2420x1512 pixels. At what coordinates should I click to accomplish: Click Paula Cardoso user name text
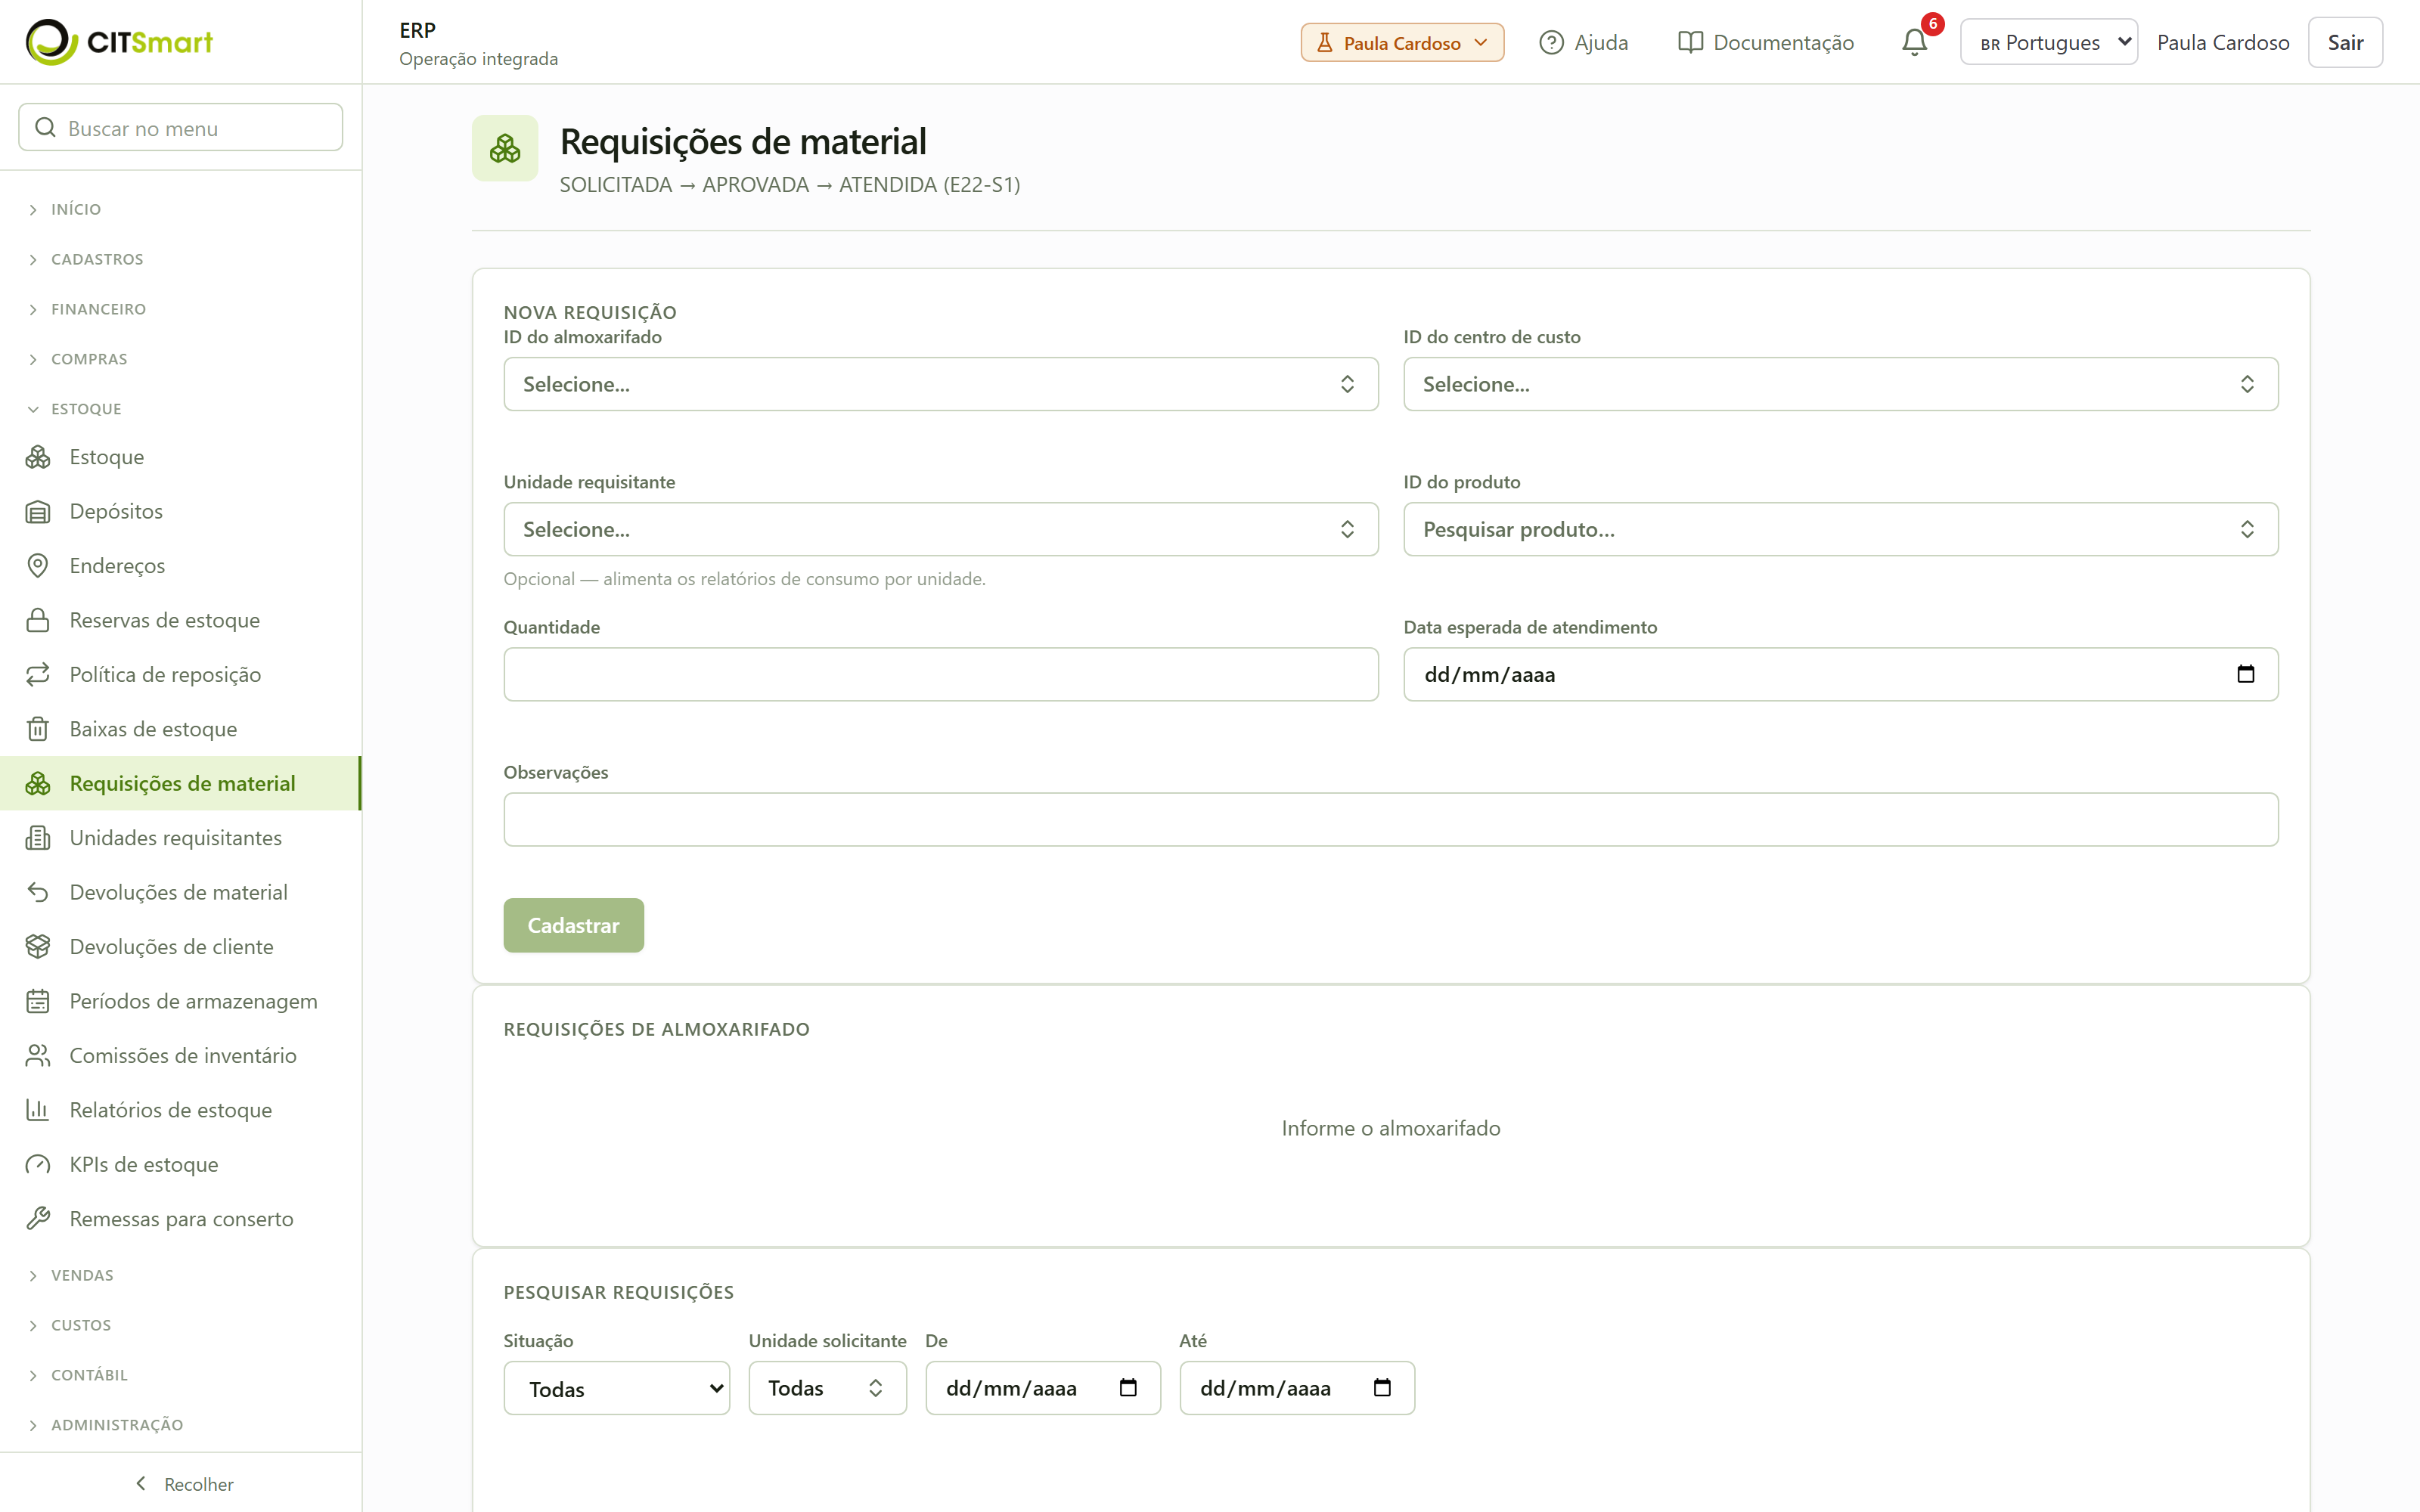coord(2223,42)
